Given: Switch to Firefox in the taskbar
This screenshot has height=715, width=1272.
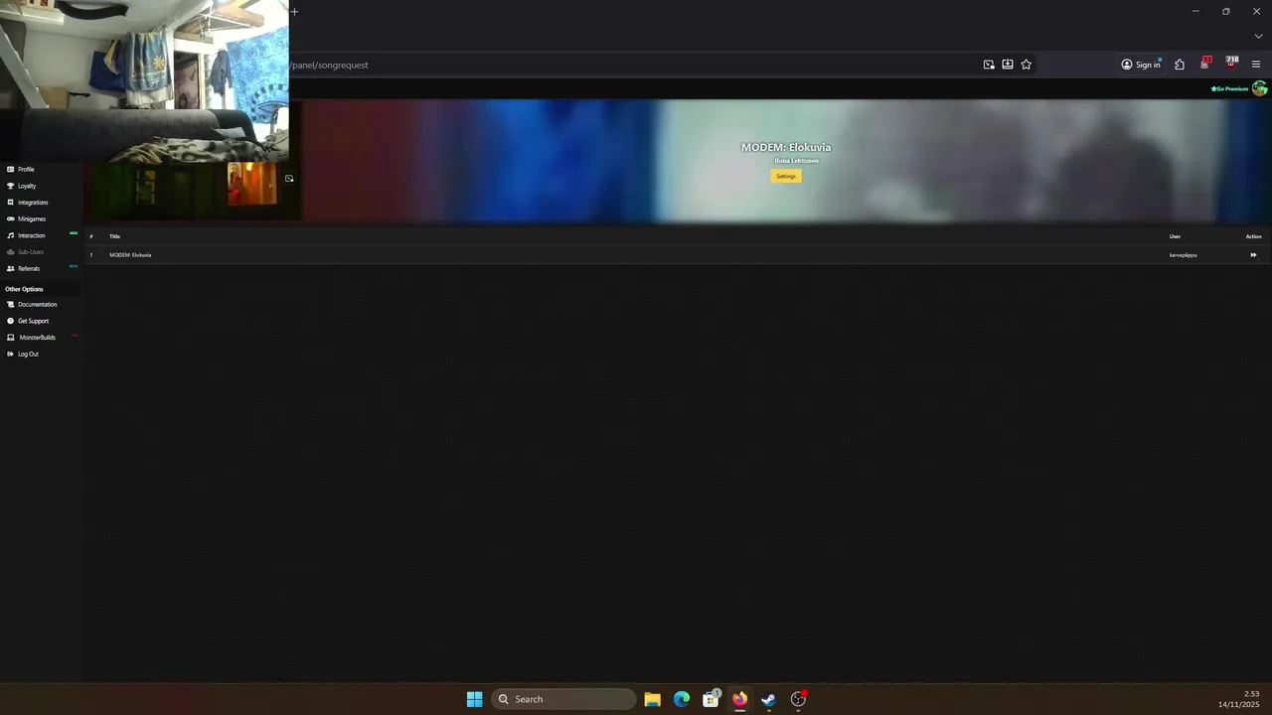Looking at the screenshot, I should click(739, 699).
